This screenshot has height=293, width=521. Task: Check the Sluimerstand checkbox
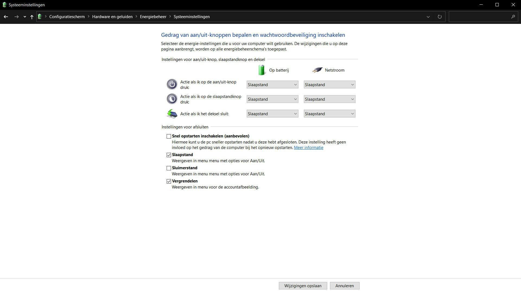[169, 168]
